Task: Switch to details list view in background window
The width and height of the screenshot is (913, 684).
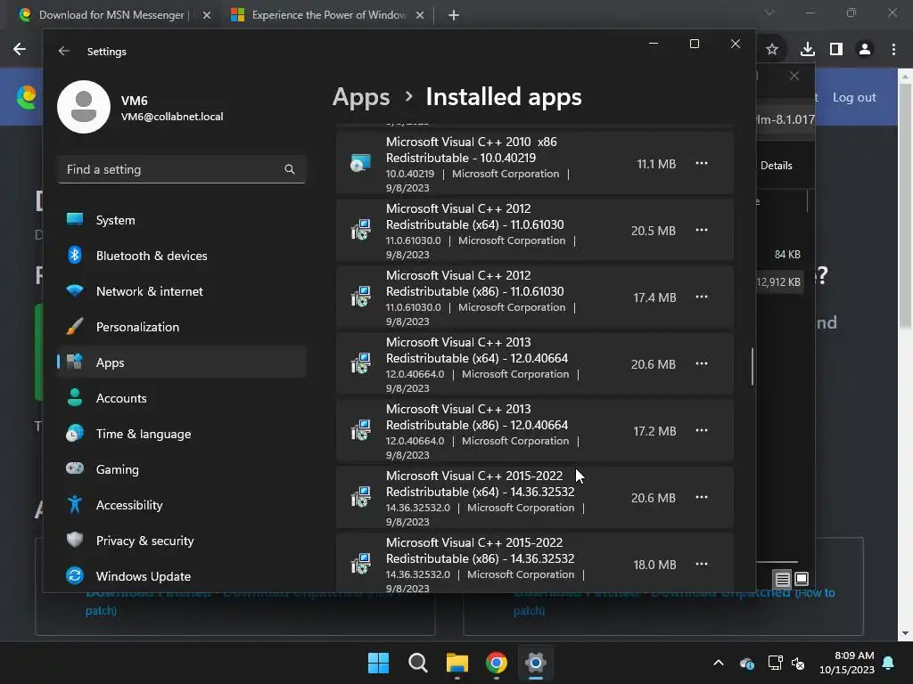Action: click(783, 579)
